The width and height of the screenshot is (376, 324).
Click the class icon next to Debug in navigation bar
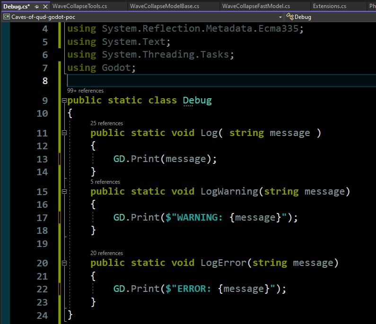coord(289,17)
